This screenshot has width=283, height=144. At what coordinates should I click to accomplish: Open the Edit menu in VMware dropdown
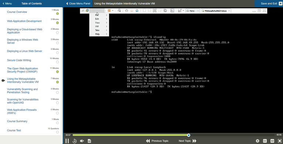tap(99, 19)
